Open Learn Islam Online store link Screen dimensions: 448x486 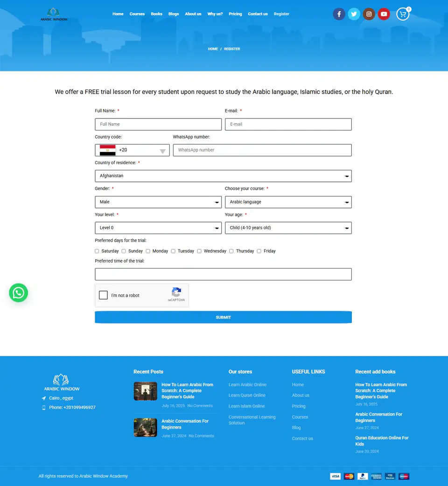pos(246,406)
